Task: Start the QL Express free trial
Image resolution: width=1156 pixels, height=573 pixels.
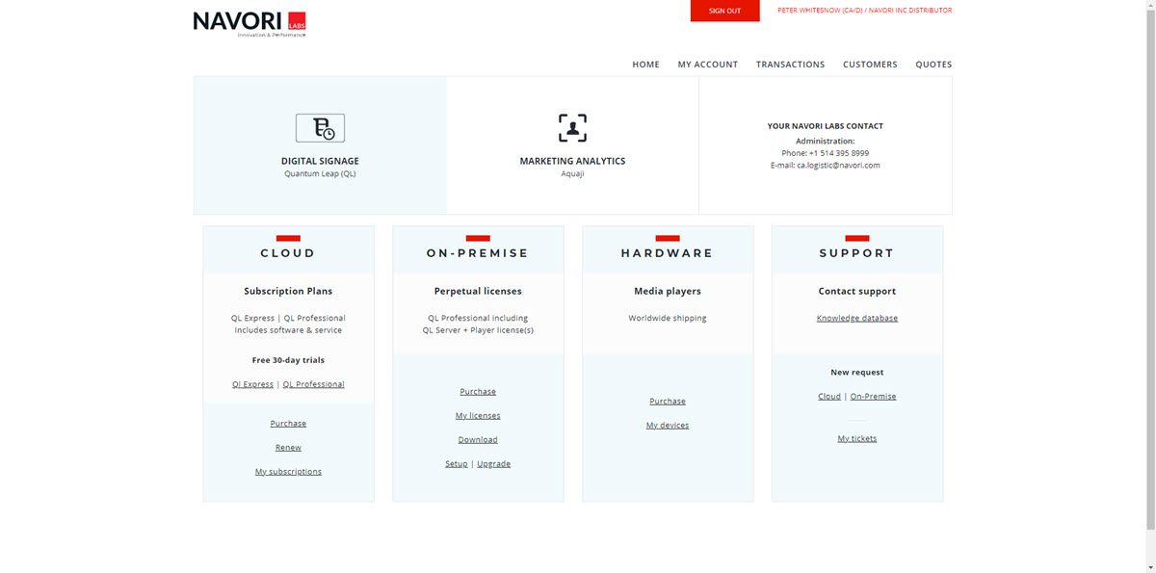Action: [252, 384]
